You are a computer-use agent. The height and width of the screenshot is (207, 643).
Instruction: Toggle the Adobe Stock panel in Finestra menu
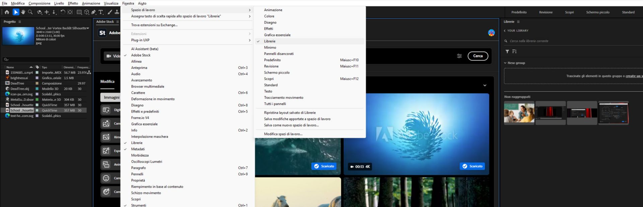188,55
